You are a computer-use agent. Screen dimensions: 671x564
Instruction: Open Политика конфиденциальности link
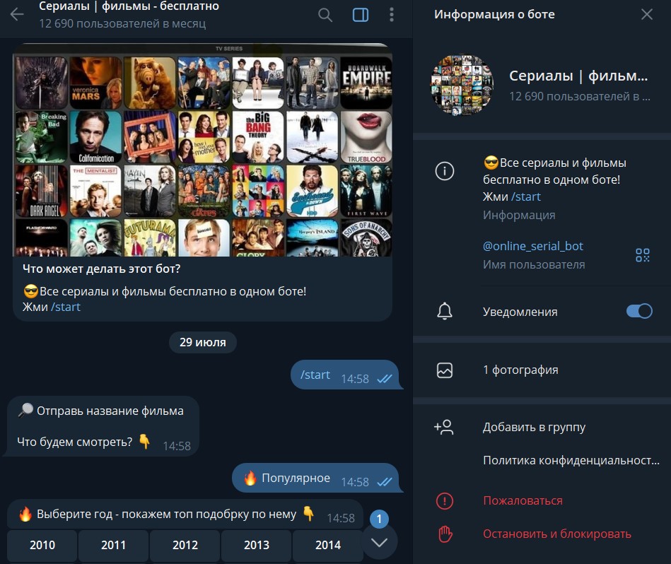pyautogui.click(x=571, y=460)
